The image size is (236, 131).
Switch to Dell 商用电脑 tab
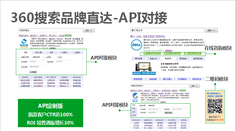point(183,59)
